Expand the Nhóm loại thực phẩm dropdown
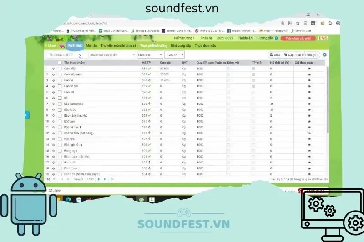Screen dimensions: 364x242 111,54
